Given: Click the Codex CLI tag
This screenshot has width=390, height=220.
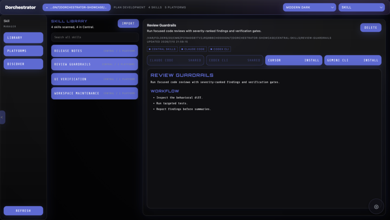Looking at the screenshot, I should [x=220, y=49].
